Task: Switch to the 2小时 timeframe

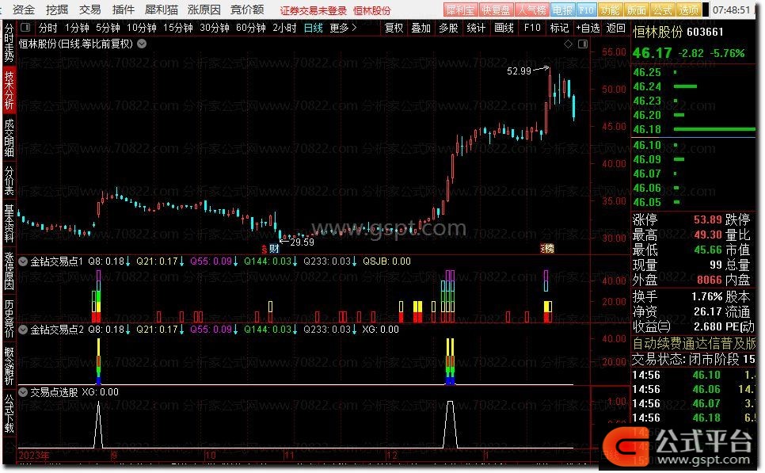Action: point(284,28)
